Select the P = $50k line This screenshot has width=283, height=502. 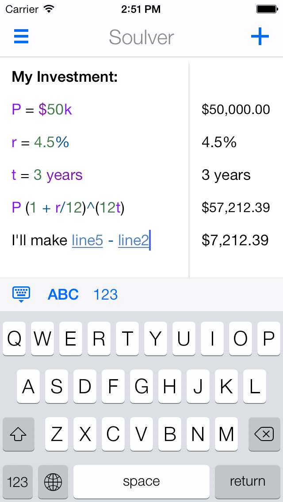point(42,109)
